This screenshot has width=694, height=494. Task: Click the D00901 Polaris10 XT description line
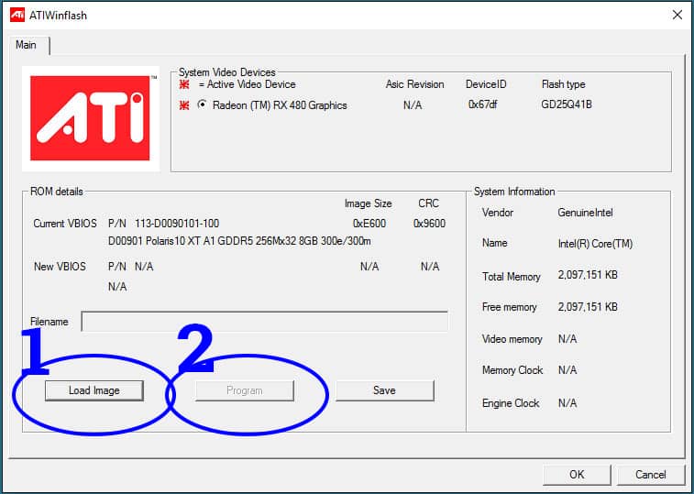coord(239,241)
